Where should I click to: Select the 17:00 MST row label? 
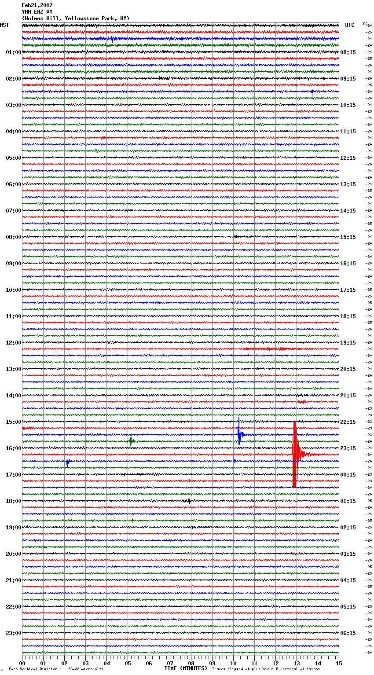pyautogui.click(x=13, y=475)
